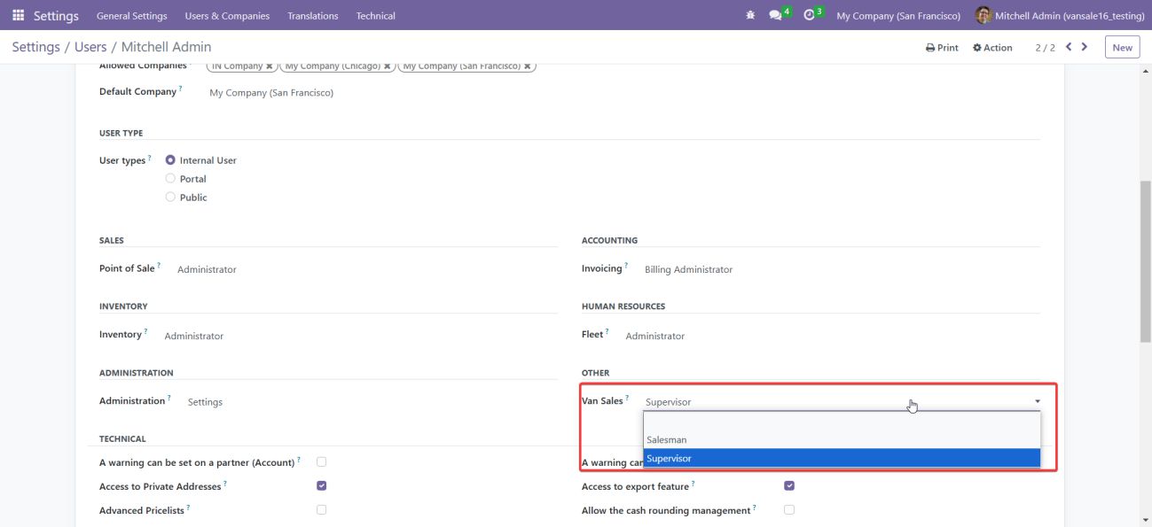The height and width of the screenshot is (527, 1152).
Task: Click the debug bug icon
Action: 751,16
